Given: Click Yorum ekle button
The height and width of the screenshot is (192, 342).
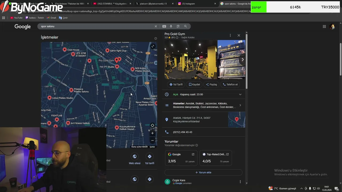Looking at the screenshot, I should coord(203,173).
